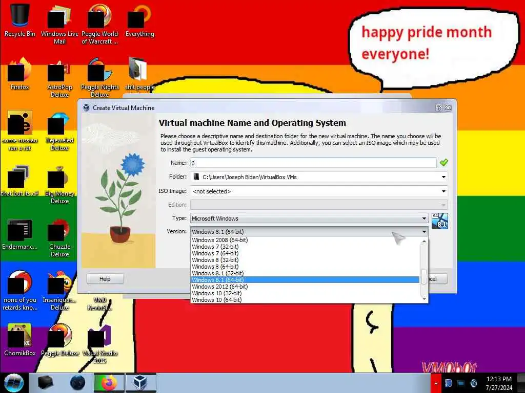Screen dimensions: 525x393
Task: Choose Windows 10 (32-bit) version
Action: tap(305, 293)
